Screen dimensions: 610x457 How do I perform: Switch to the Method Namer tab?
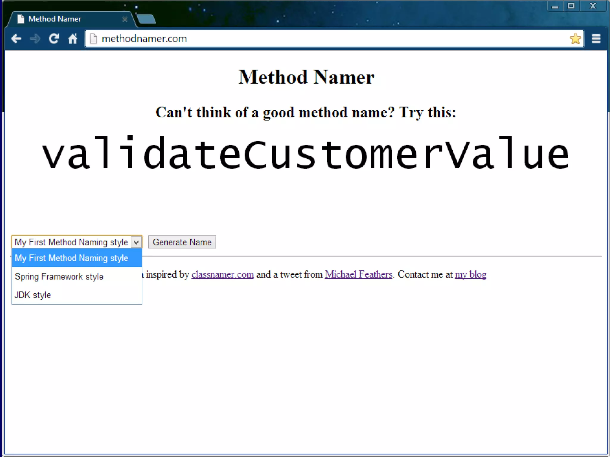(x=55, y=19)
